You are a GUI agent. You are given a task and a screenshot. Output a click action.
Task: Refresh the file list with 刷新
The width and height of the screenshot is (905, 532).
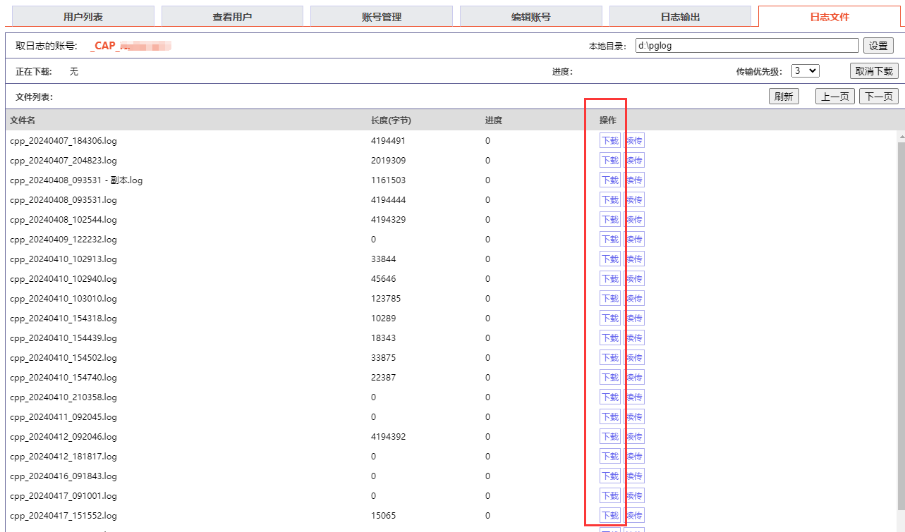(784, 97)
